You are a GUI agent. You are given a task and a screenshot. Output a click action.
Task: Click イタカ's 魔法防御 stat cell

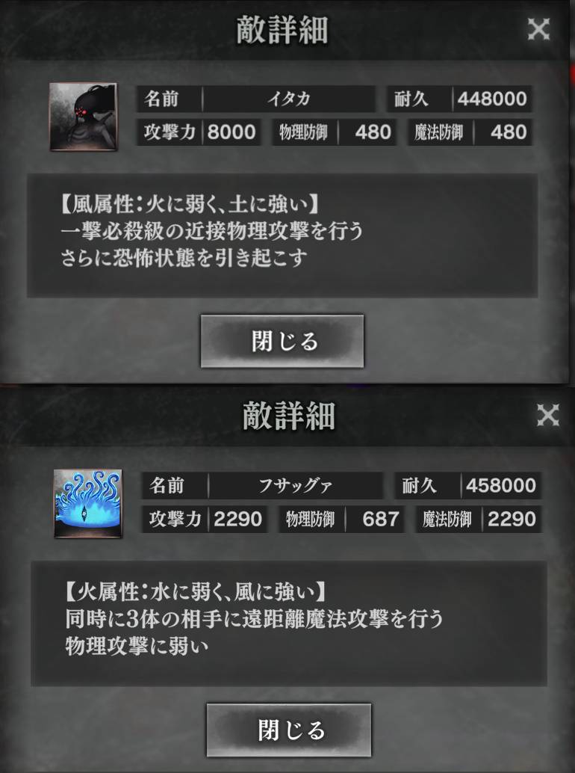470,132
